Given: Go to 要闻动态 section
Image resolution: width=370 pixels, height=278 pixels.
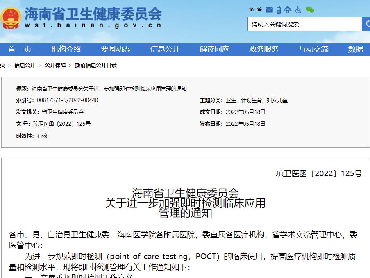Looking at the screenshot, I should pyautogui.click(x=116, y=49).
